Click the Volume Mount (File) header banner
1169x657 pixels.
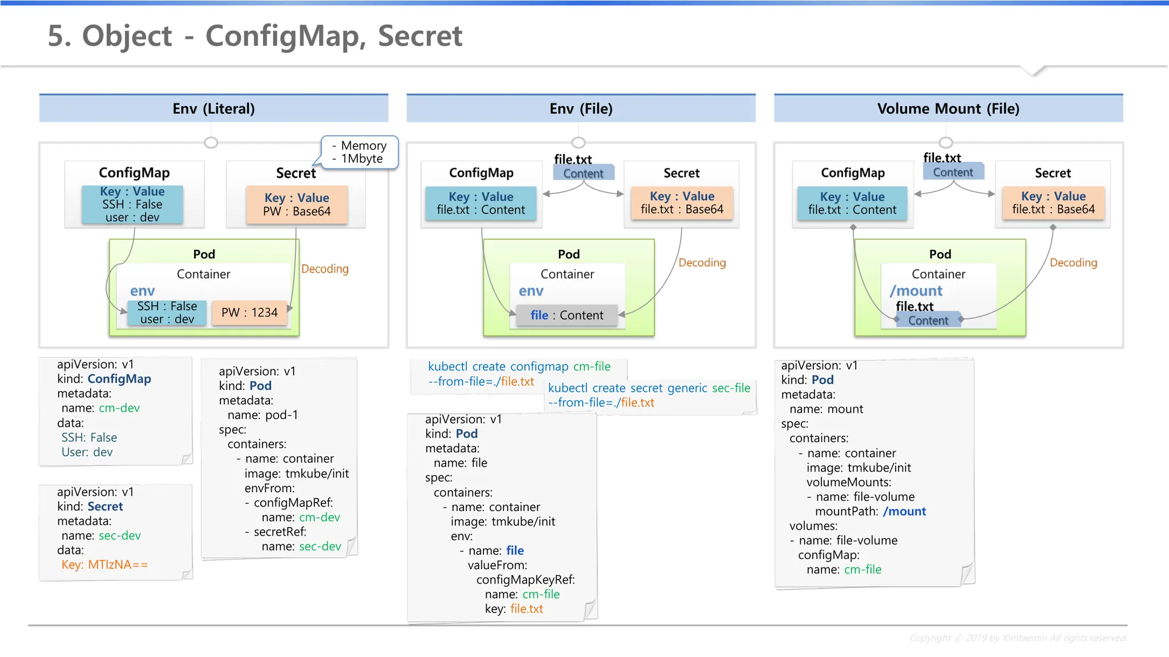948,108
